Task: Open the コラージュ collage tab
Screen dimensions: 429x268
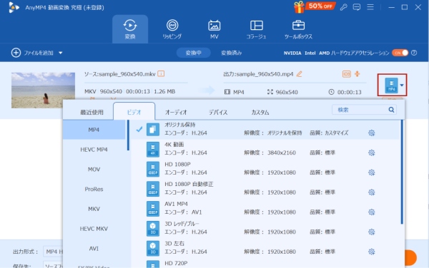Action: (256, 29)
